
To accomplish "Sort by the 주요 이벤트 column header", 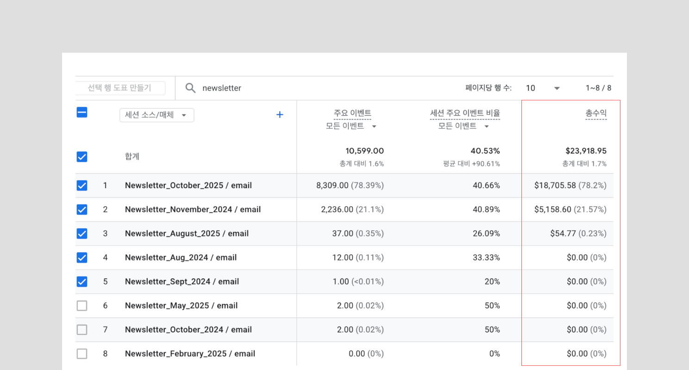I will (352, 113).
